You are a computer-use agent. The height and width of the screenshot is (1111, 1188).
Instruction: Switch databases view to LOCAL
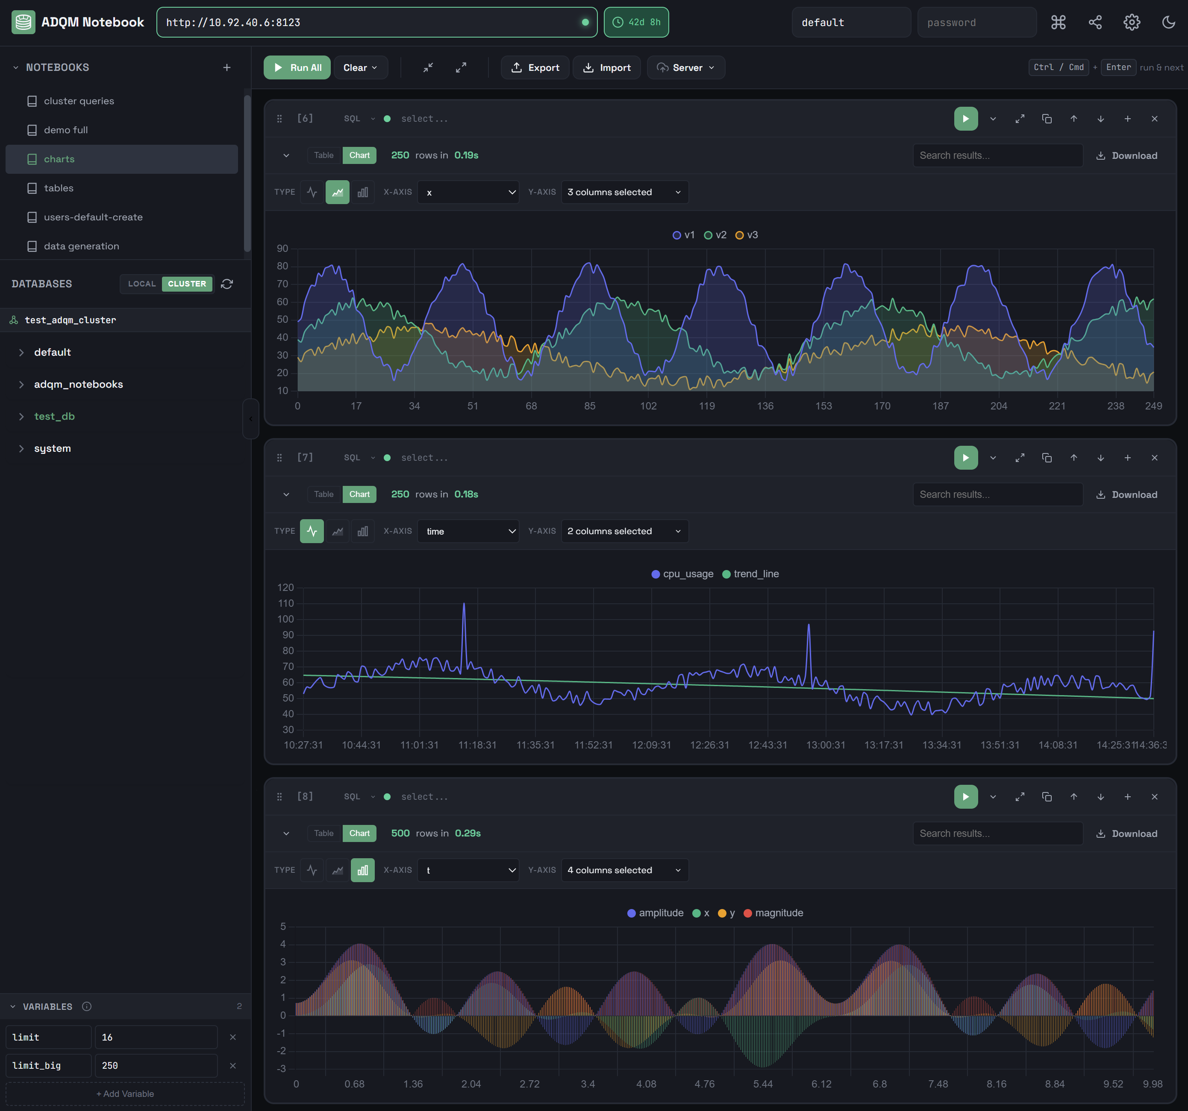pyautogui.click(x=141, y=284)
